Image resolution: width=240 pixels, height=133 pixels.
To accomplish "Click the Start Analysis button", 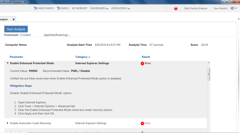I will click(x=16, y=29).
